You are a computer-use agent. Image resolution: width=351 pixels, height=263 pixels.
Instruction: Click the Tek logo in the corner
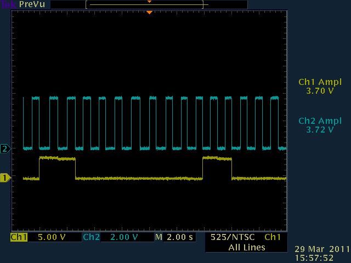tap(8, 4)
